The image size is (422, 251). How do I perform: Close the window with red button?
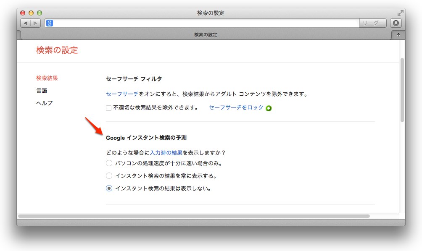(x=23, y=13)
